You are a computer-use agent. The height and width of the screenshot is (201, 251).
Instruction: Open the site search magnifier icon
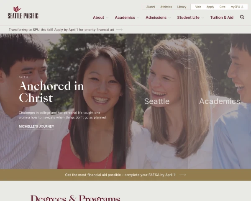(242, 17)
